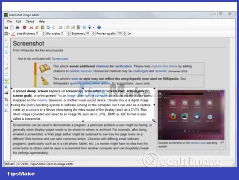Click the confirm icon after Preview quality
The width and height of the screenshot is (239, 180).
[x=129, y=34]
